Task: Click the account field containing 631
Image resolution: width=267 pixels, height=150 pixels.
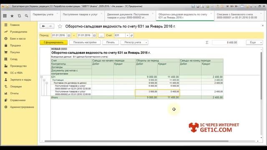Action: coord(120,35)
